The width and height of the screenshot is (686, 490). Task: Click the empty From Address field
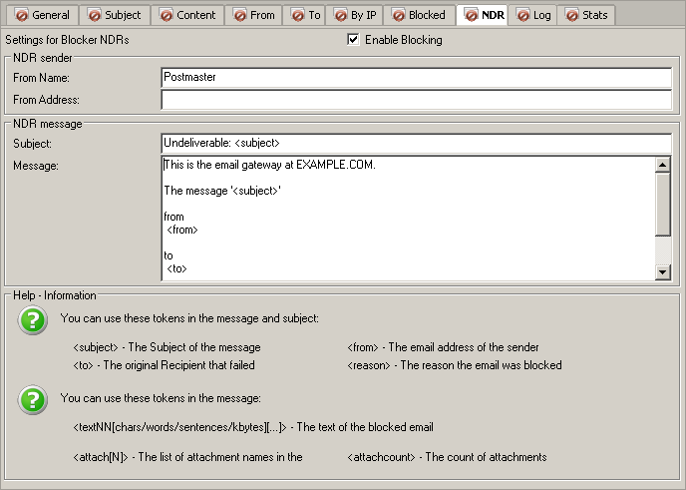(x=415, y=100)
